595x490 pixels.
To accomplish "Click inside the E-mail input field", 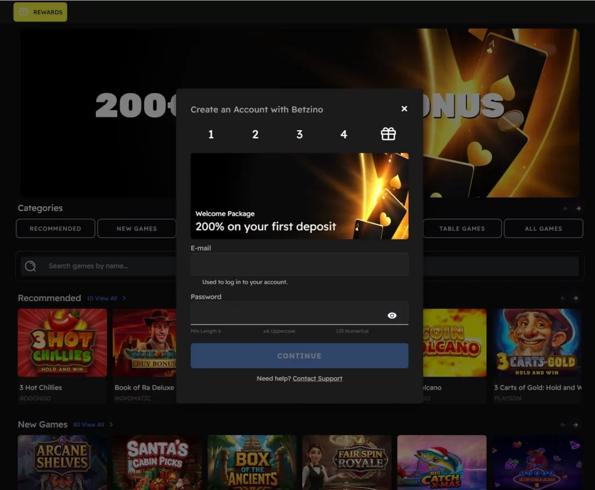I will (299, 264).
